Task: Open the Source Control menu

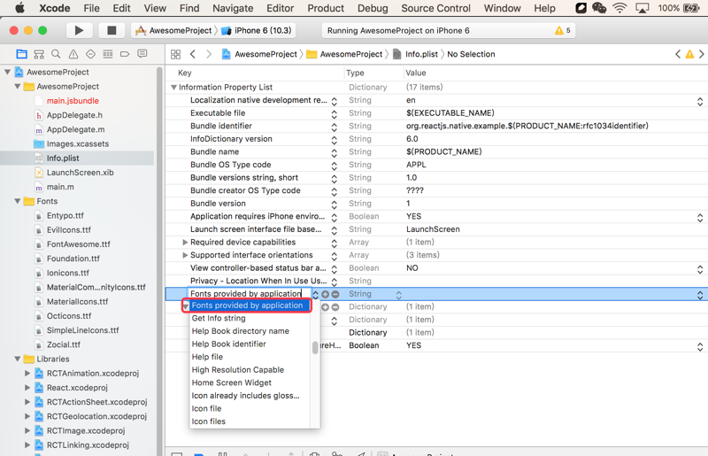Action: click(435, 8)
